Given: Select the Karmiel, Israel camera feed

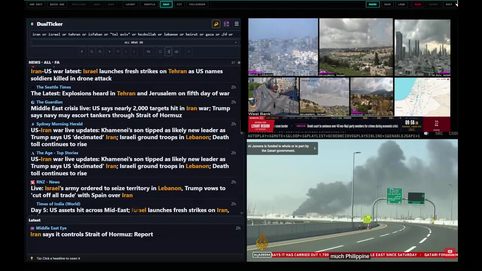Looking at the screenshot, I should click(x=371, y=97).
